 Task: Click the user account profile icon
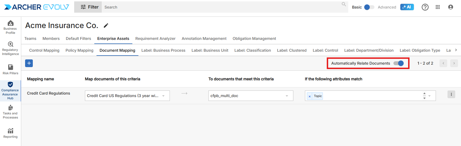click(451, 7)
